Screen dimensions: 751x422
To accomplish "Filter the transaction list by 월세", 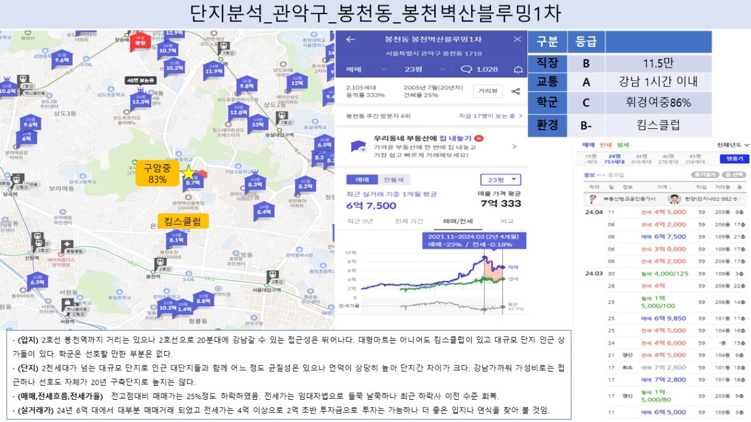I will (622, 145).
